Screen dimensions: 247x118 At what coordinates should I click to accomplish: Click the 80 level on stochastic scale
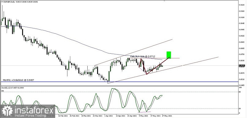click(240, 92)
